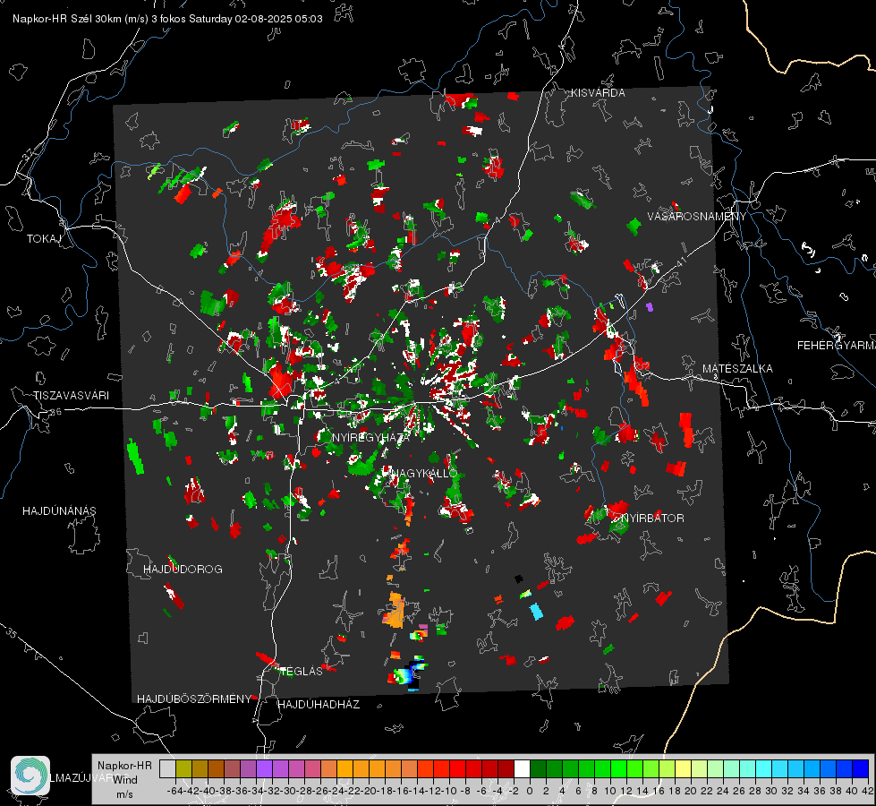Click the TOKAJ town label

(44, 239)
